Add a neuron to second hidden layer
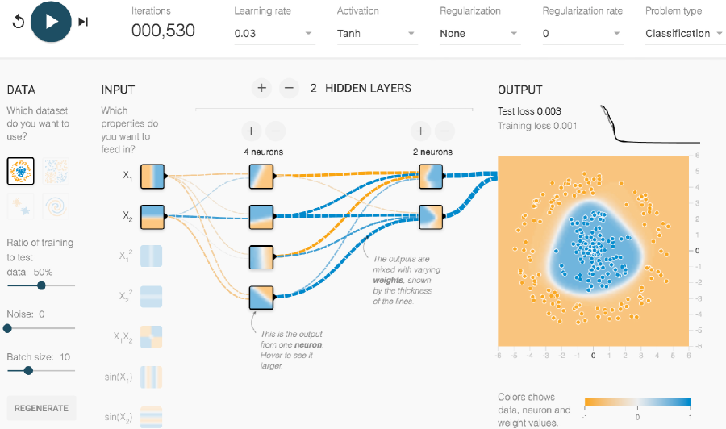This screenshot has width=726, height=429. pyautogui.click(x=420, y=131)
